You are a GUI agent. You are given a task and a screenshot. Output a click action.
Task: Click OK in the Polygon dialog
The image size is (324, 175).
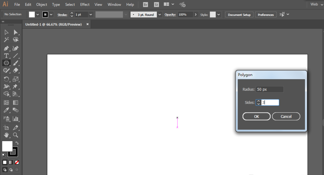coord(256,116)
